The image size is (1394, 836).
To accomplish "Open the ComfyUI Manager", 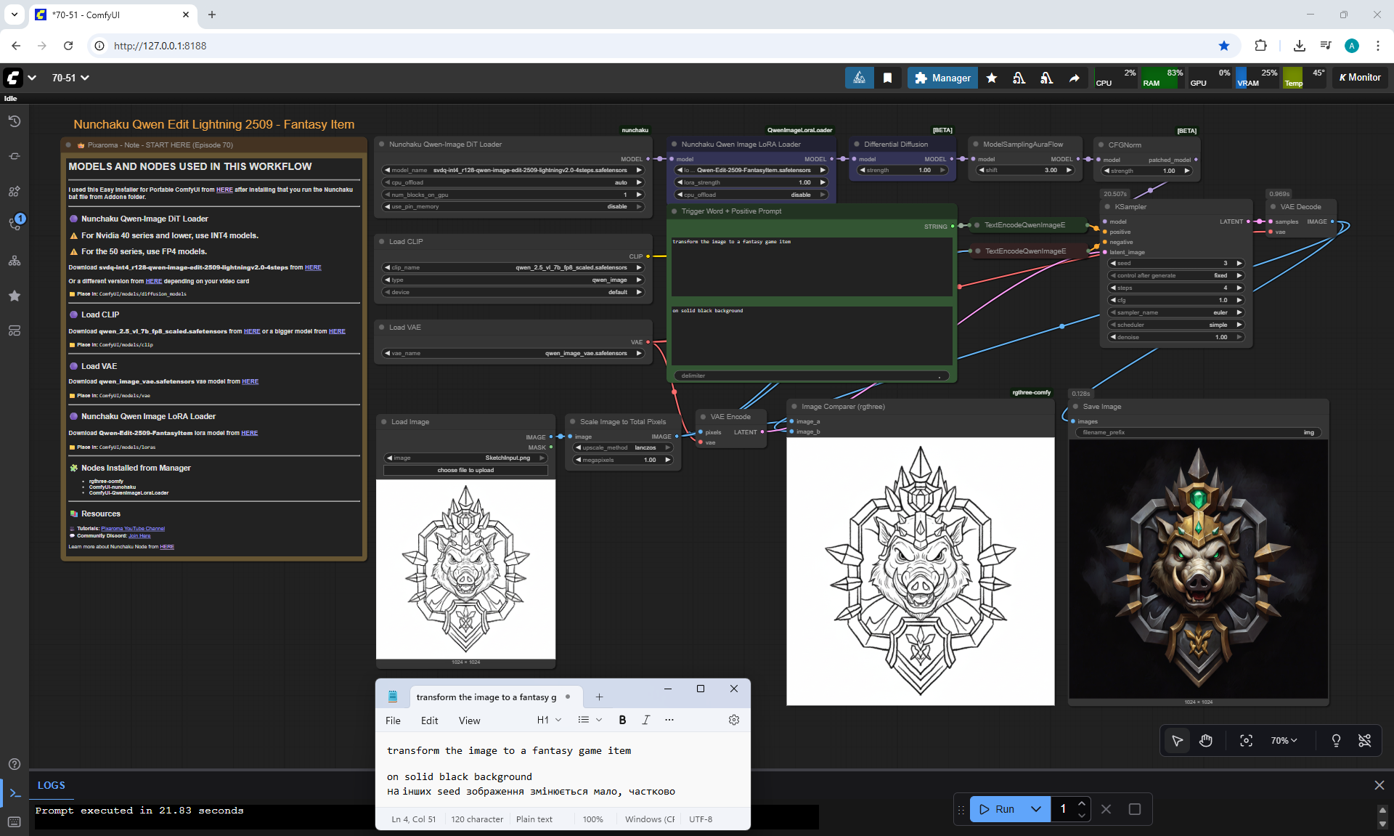I will 942,78.
